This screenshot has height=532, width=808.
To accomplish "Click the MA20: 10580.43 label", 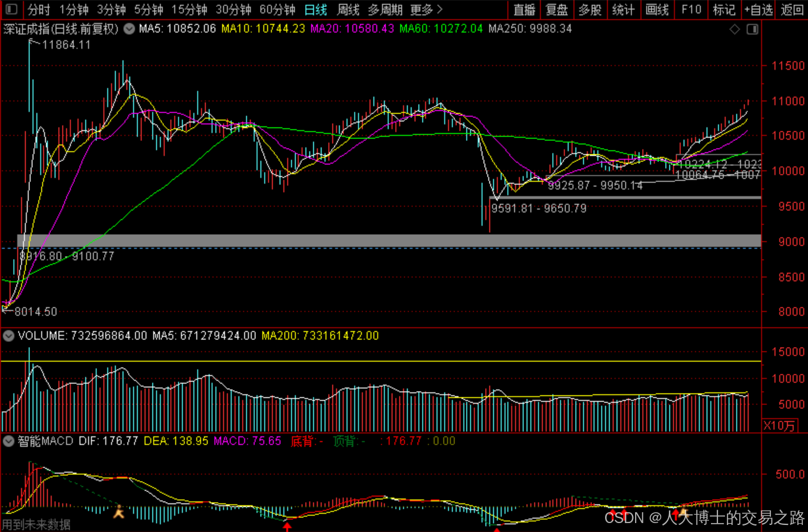I will coord(352,29).
